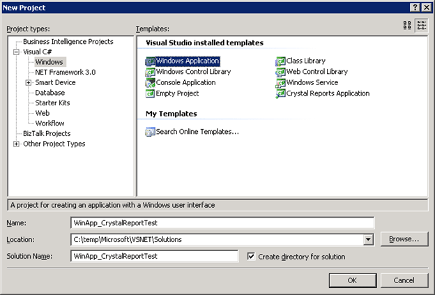Image resolution: width=435 pixels, height=295 pixels.
Task: Click the Windows Control Library label
Action: 193,72
